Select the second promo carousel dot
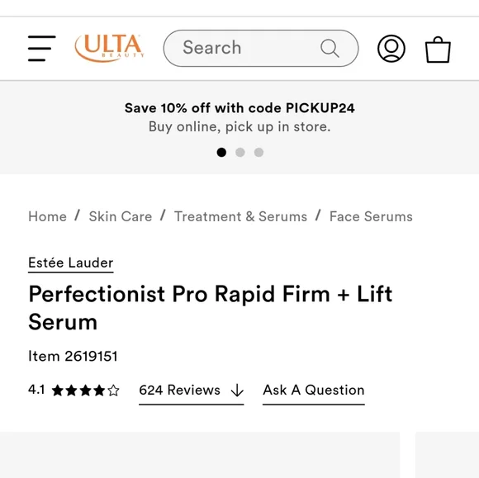The height and width of the screenshot is (478, 479). tap(240, 152)
